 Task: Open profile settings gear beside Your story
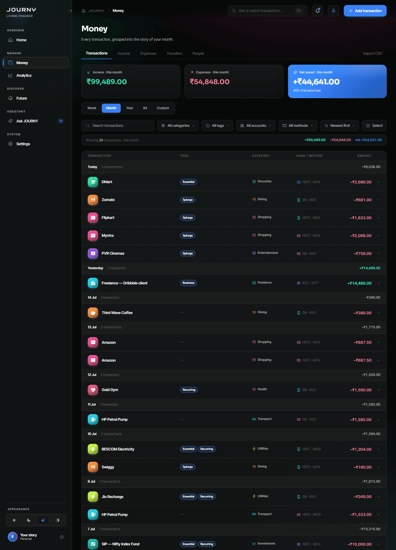62,537
